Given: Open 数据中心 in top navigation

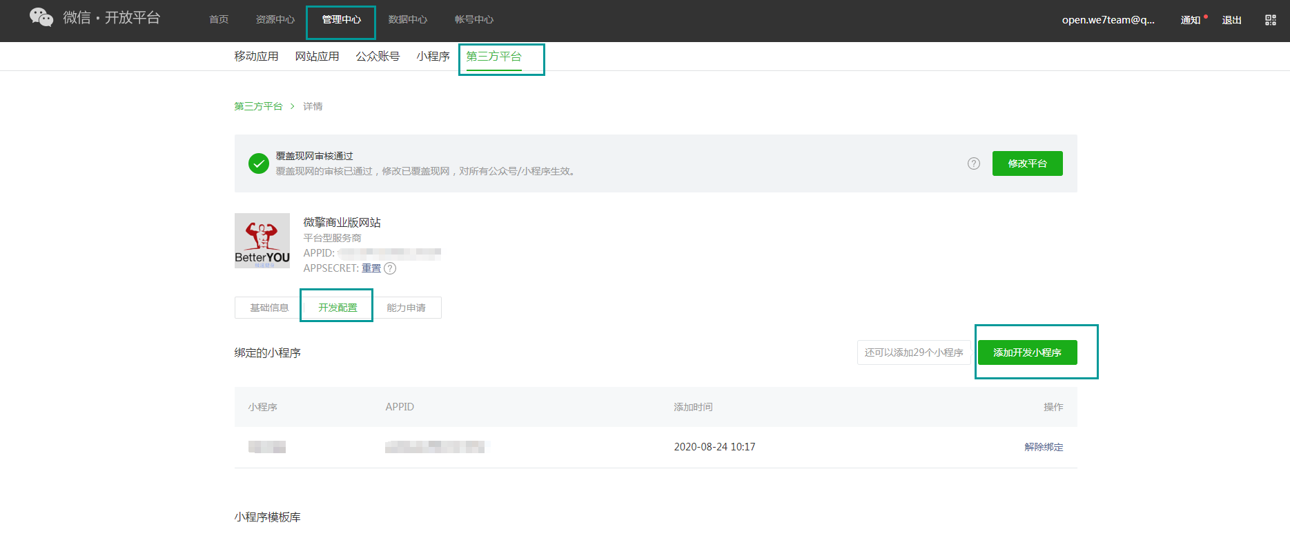Looking at the screenshot, I should 408,19.
